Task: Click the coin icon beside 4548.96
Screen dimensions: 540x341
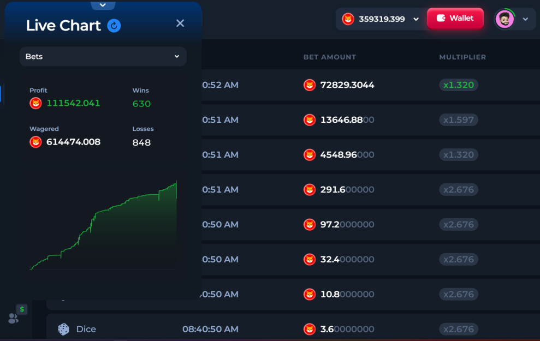Action: click(x=310, y=154)
